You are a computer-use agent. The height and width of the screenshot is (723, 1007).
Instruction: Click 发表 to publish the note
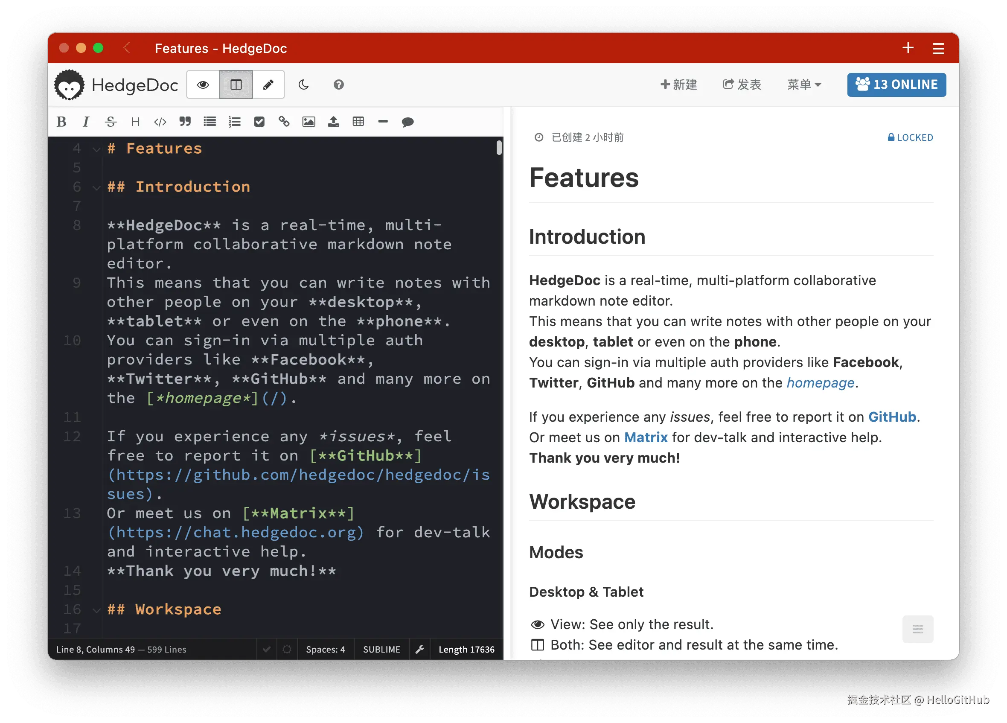click(742, 85)
